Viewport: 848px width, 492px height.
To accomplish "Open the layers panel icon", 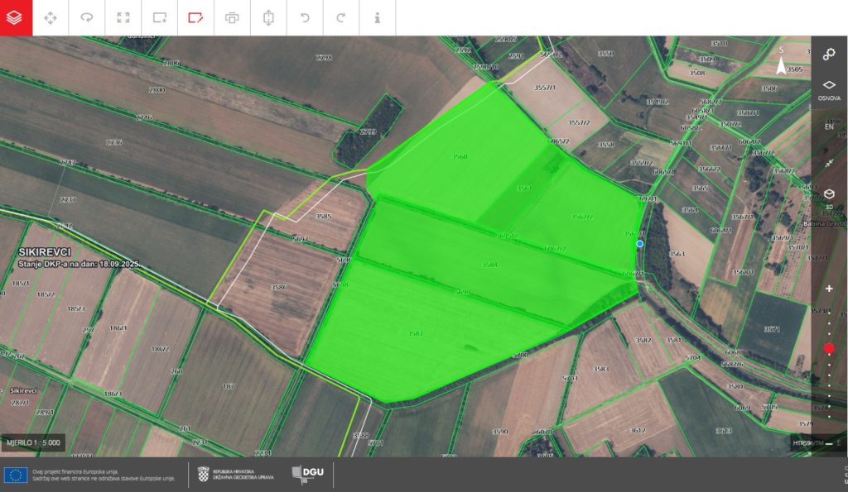I will coord(17,17).
